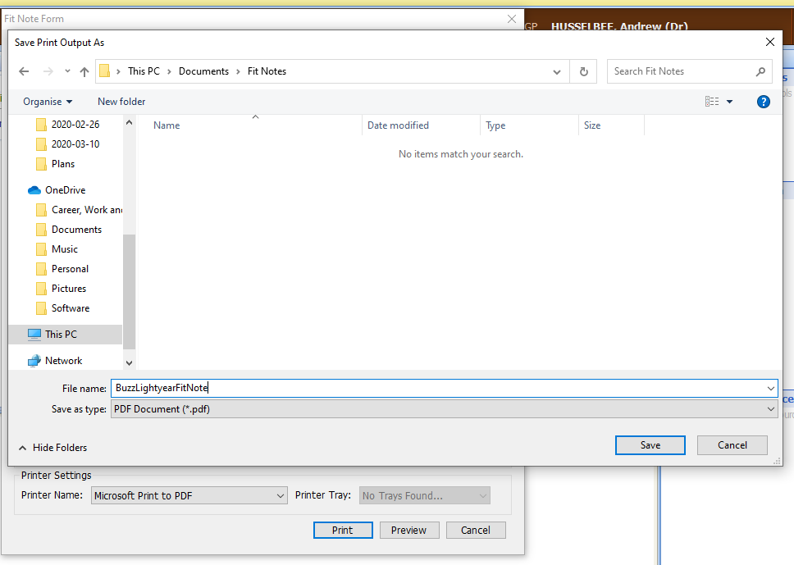Click the Save button
The width and height of the screenshot is (794, 565).
click(650, 445)
